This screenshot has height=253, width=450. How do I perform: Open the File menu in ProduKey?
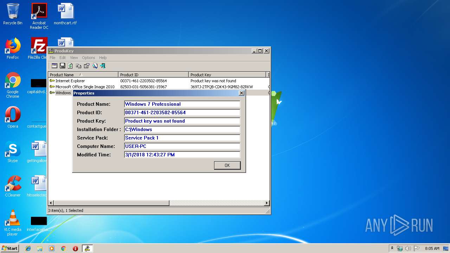click(52, 58)
